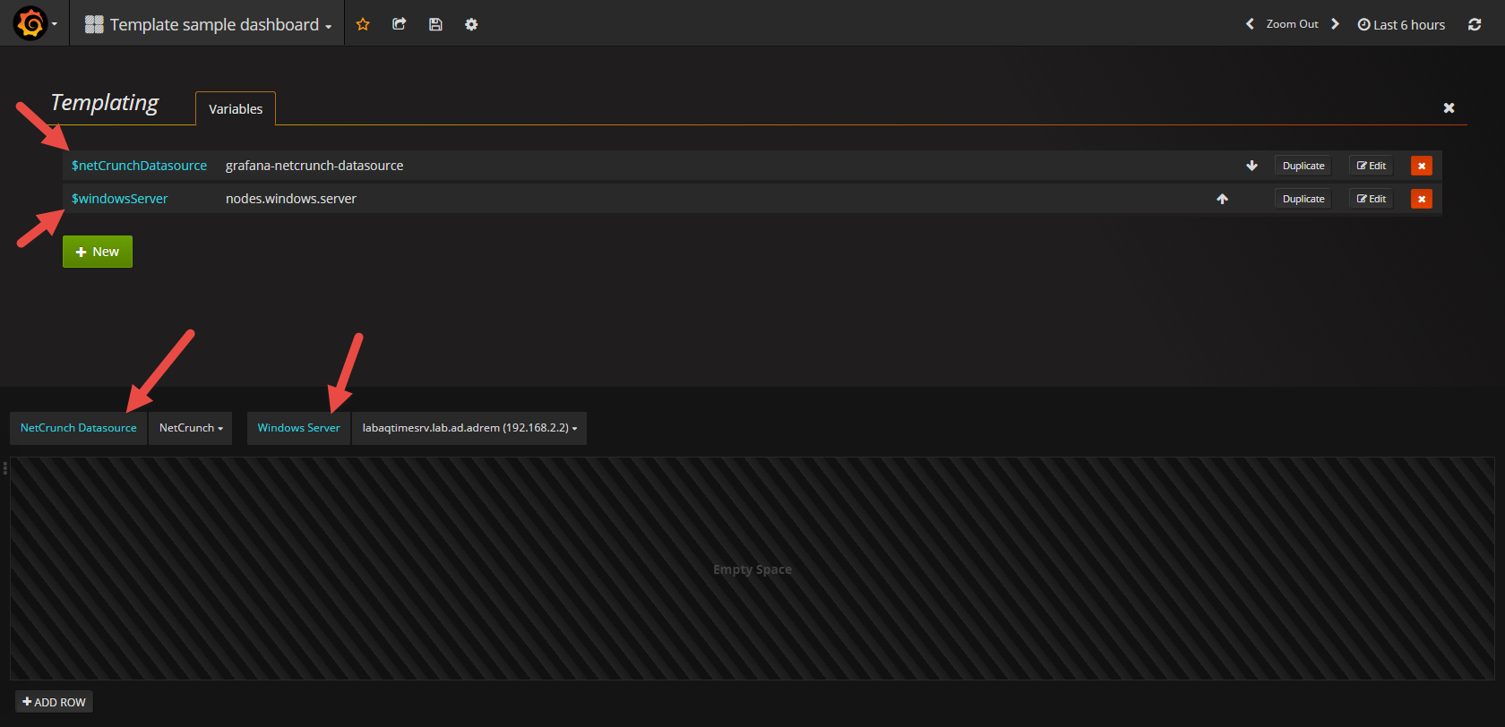Open the NetCrunch datasource value dropdown

[191, 428]
